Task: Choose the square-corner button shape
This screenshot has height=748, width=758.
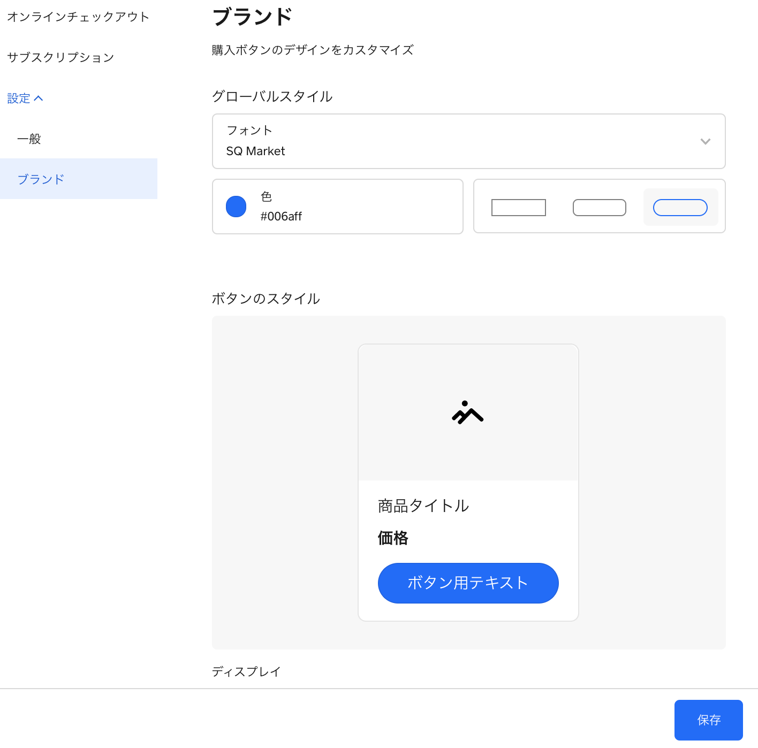Action: tap(518, 208)
